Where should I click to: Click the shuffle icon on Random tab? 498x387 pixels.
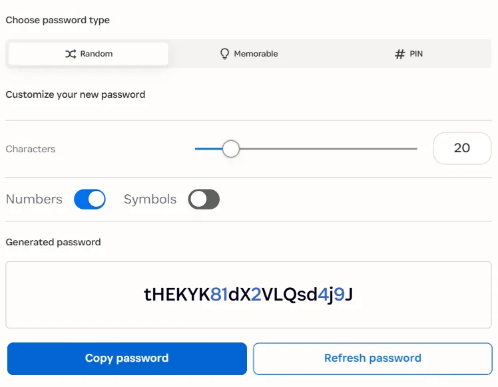[x=71, y=54]
